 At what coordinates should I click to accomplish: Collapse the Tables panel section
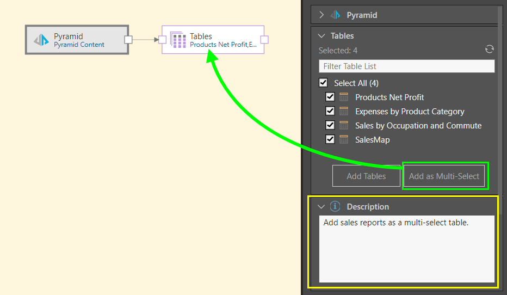pyautogui.click(x=321, y=36)
